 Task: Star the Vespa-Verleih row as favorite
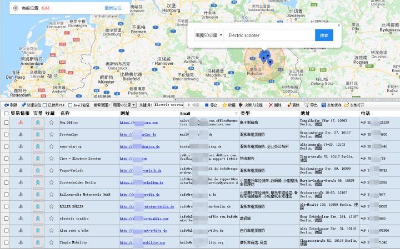tap(51, 170)
